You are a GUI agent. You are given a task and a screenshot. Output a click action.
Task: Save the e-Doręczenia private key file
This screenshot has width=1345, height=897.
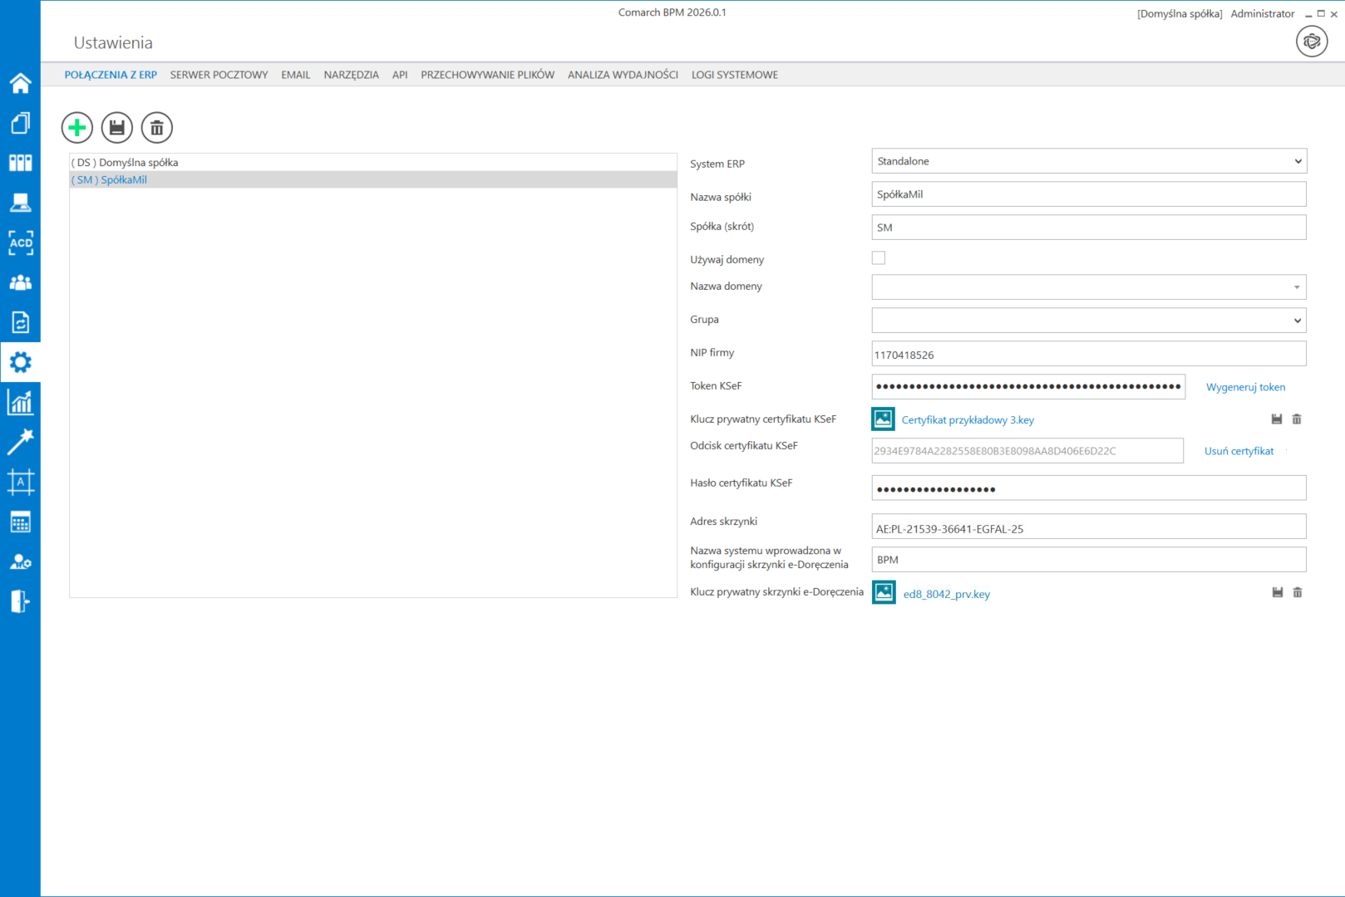[1278, 592]
